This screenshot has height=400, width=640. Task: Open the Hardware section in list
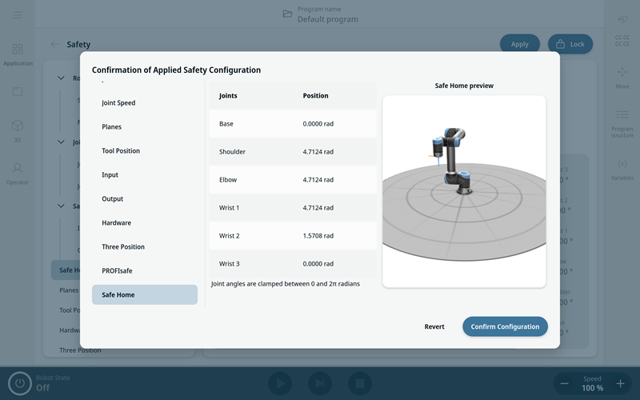145,222
